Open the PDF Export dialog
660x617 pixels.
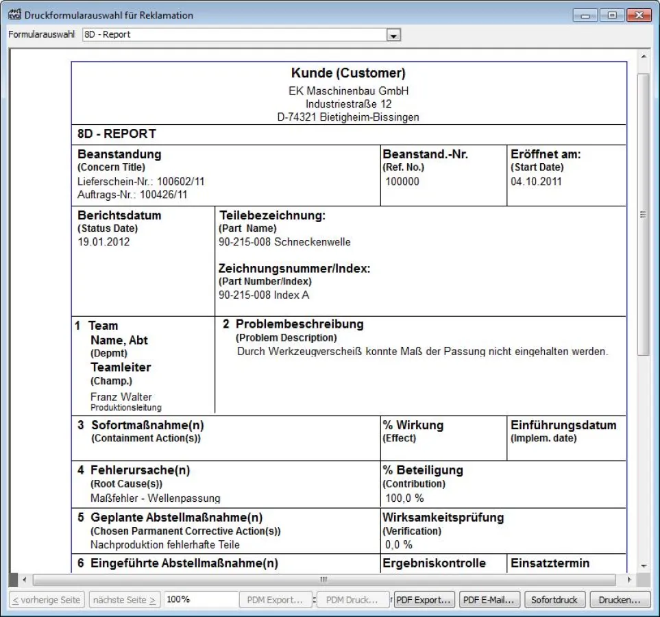pyautogui.click(x=424, y=598)
